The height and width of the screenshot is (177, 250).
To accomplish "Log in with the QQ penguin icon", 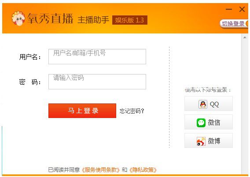I will pyautogui.click(x=203, y=104).
